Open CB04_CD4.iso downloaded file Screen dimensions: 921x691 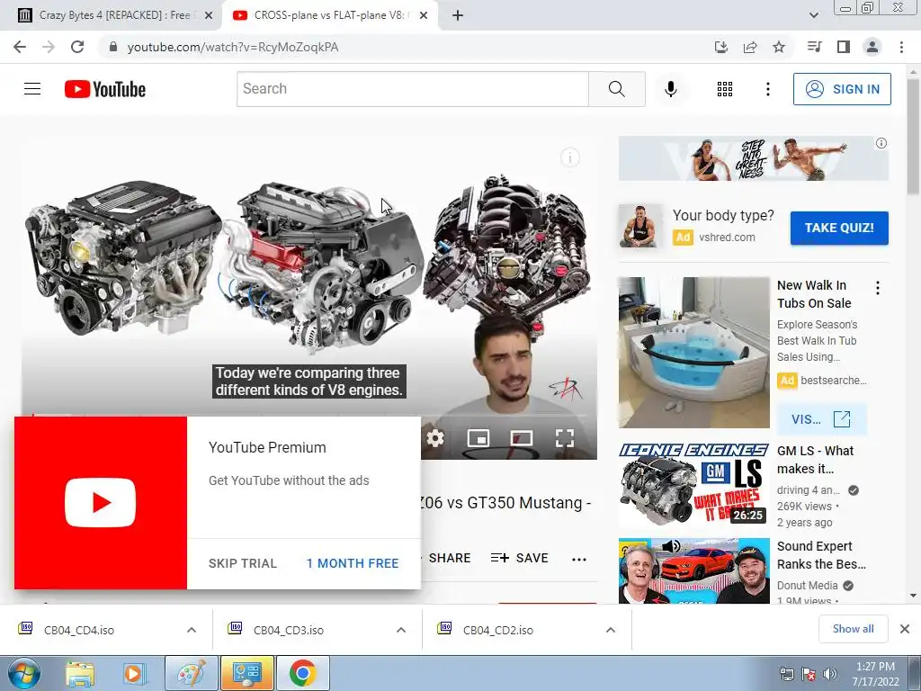click(79, 630)
